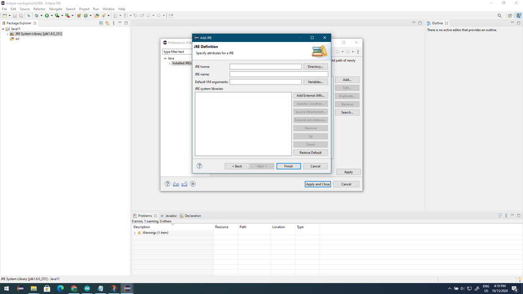Click the Directory... button

pos(315,67)
